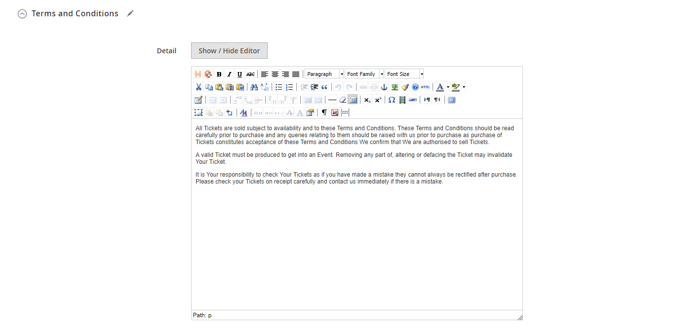
Task: Open the Font Family dropdown
Action: coord(364,74)
